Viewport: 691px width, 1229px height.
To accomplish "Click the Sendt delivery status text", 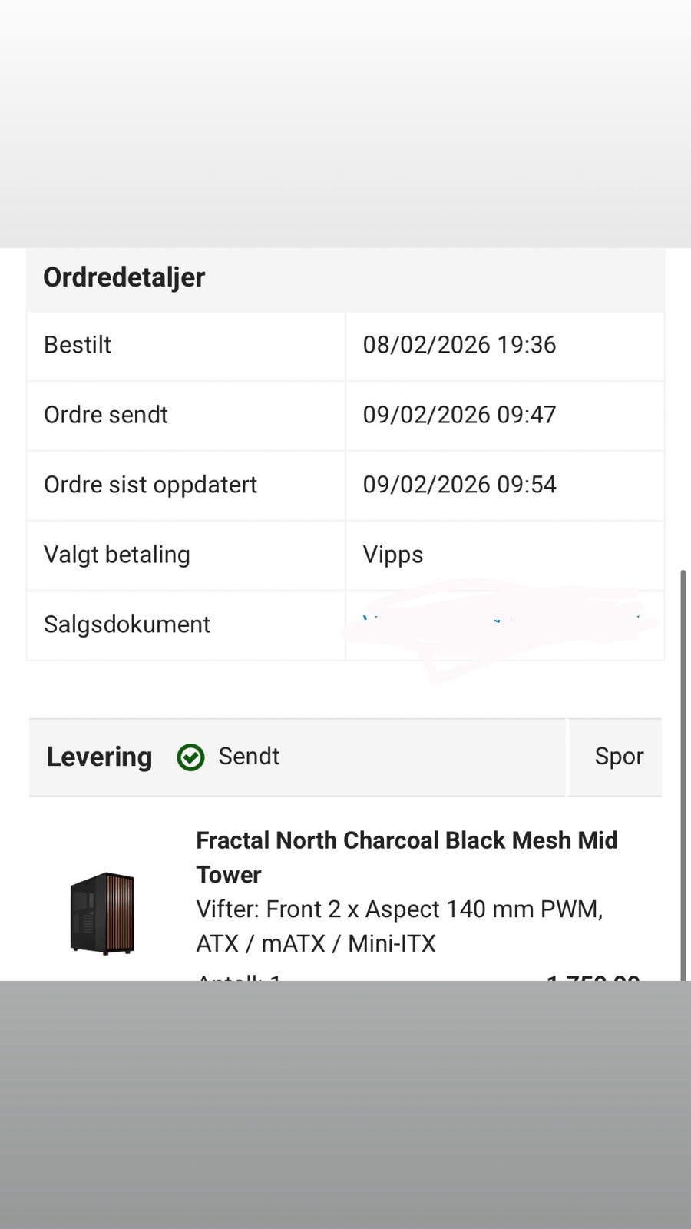I will click(x=249, y=756).
